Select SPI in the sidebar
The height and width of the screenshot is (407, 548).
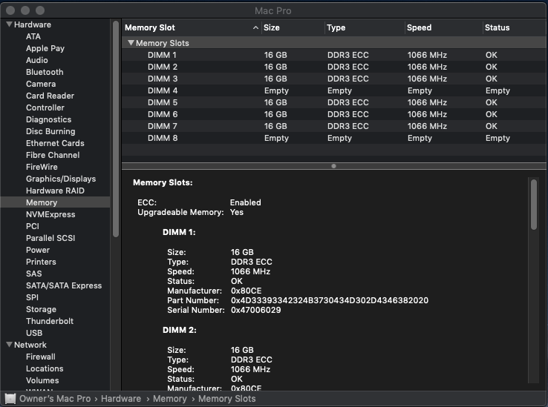pos(32,297)
